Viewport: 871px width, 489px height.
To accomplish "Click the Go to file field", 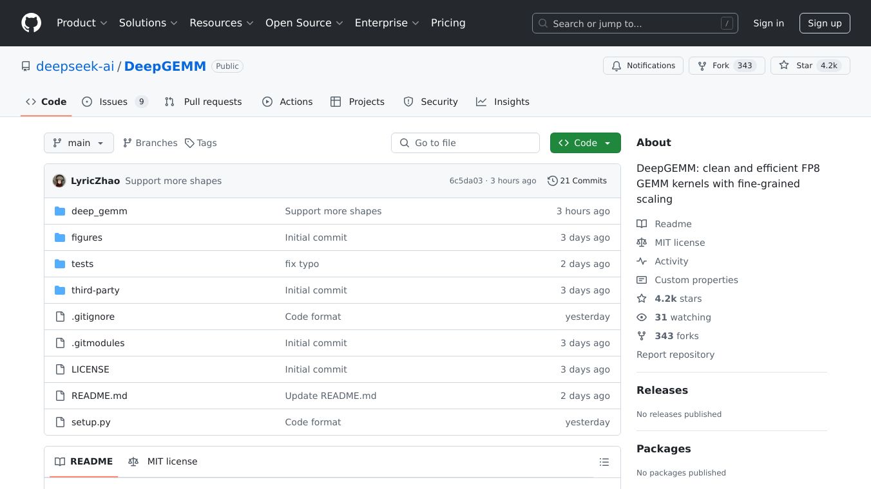I will [x=465, y=143].
